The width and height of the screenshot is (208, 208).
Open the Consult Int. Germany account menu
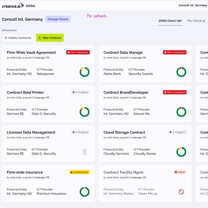[x=193, y=5]
